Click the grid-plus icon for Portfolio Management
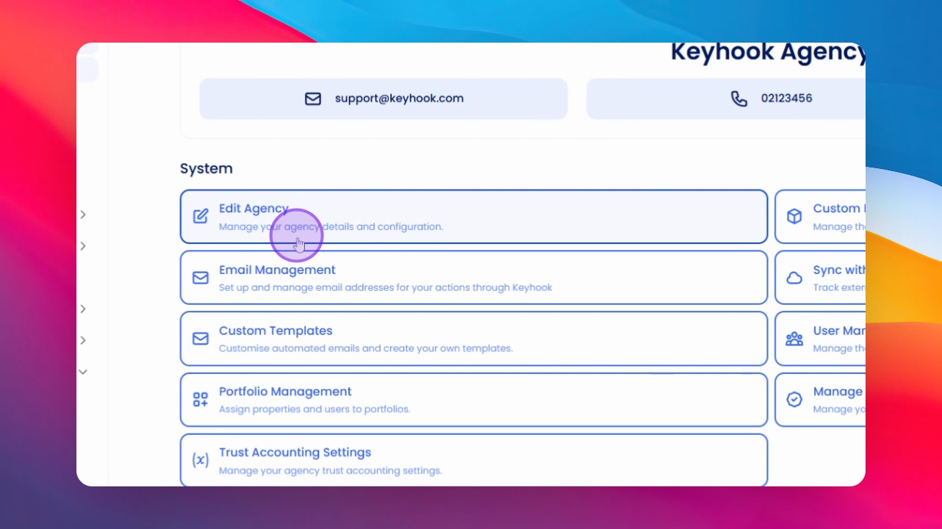942x529 pixels. (201, 400)
